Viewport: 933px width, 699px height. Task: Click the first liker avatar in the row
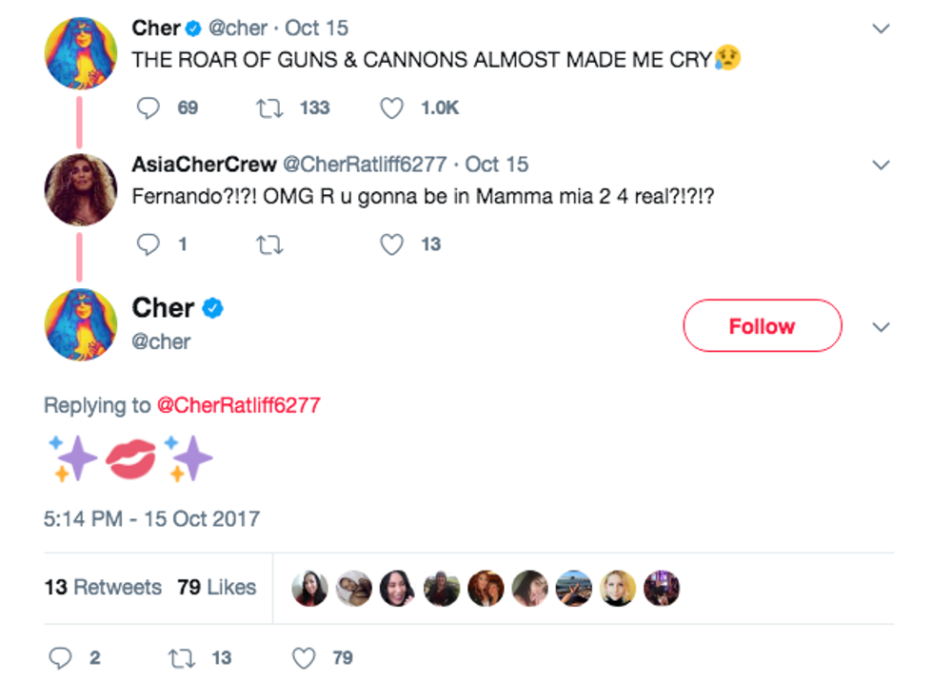pyautogui.click(x=309, y=589)
